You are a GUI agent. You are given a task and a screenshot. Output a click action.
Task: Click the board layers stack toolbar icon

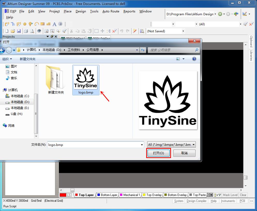(x=39, y=31)
